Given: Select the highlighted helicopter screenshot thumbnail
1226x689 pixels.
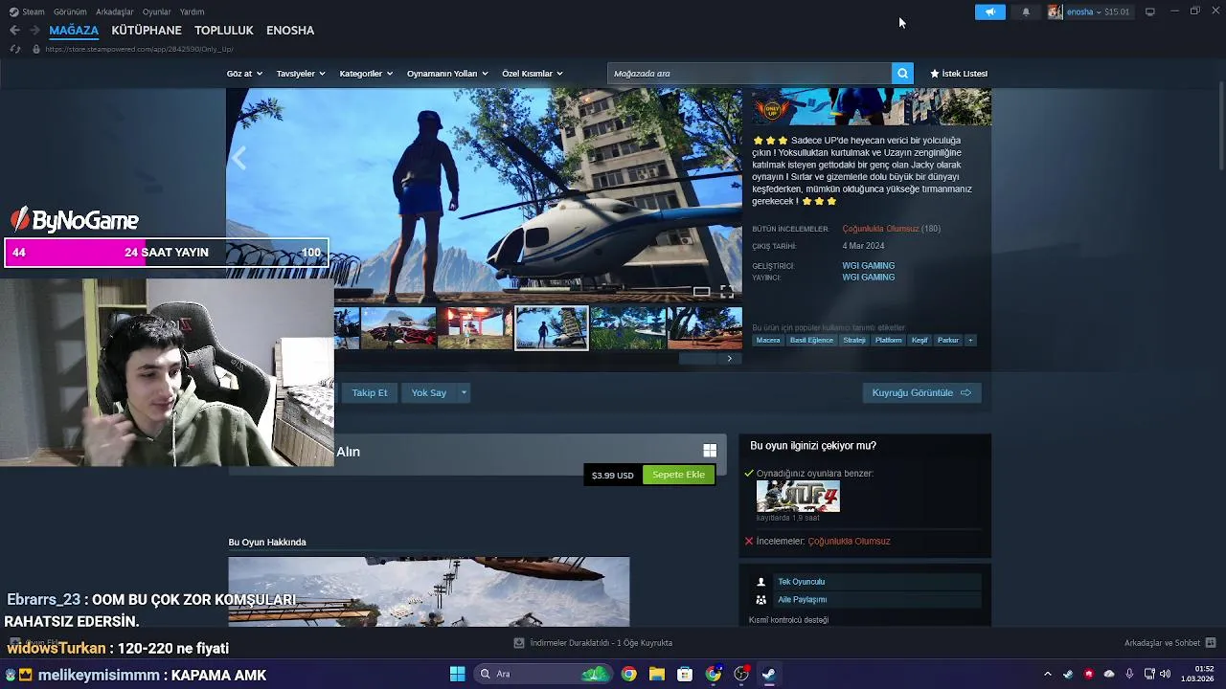Looking at the screenshot, I should (x=552, y=328).
